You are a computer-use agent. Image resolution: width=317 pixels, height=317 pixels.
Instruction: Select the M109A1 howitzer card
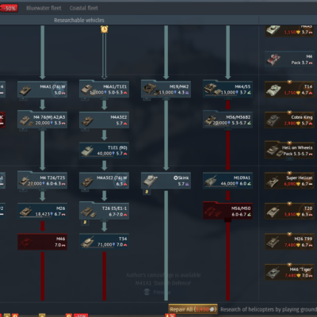point(227,181)
